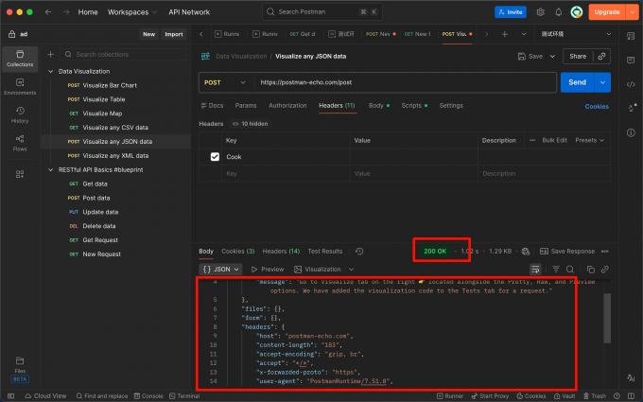This screenshot has width=643, height=402.
Task: Open the POST method dropdown
Action: coord(225,82)
